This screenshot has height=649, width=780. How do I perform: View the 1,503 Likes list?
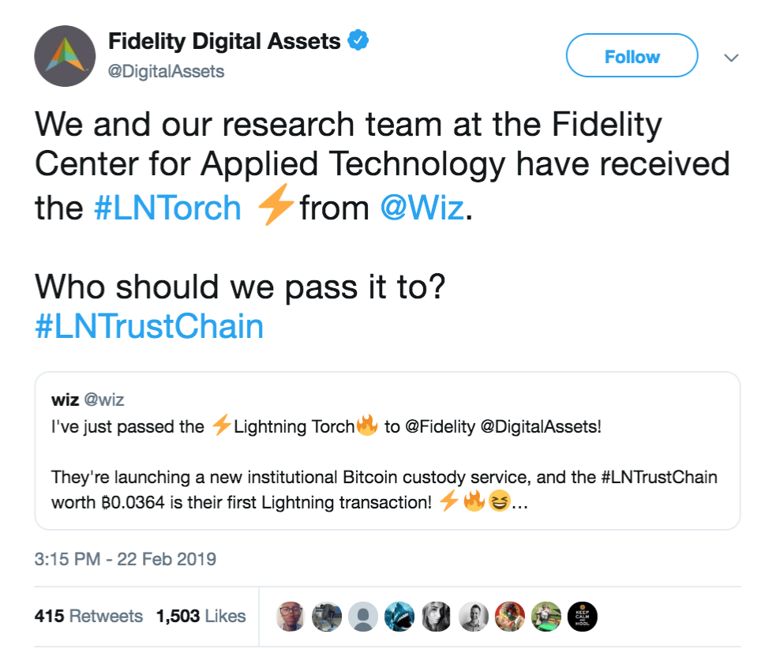click(201, 616)
